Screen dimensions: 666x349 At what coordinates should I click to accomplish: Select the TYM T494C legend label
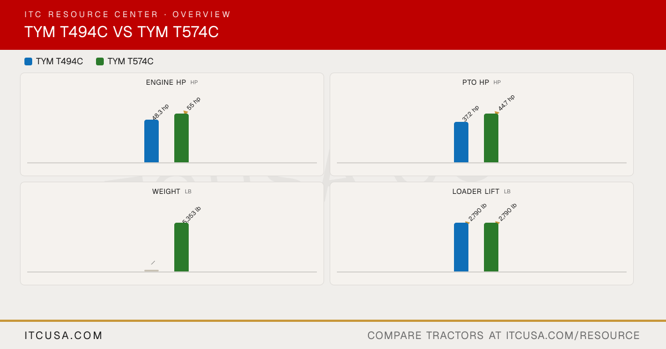[x=59, y=61]
